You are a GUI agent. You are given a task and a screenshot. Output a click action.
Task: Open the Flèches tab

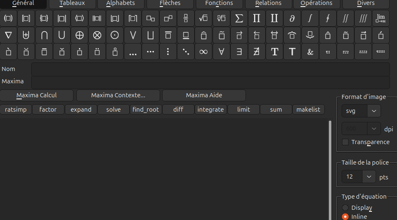click(x=170, y=3)
